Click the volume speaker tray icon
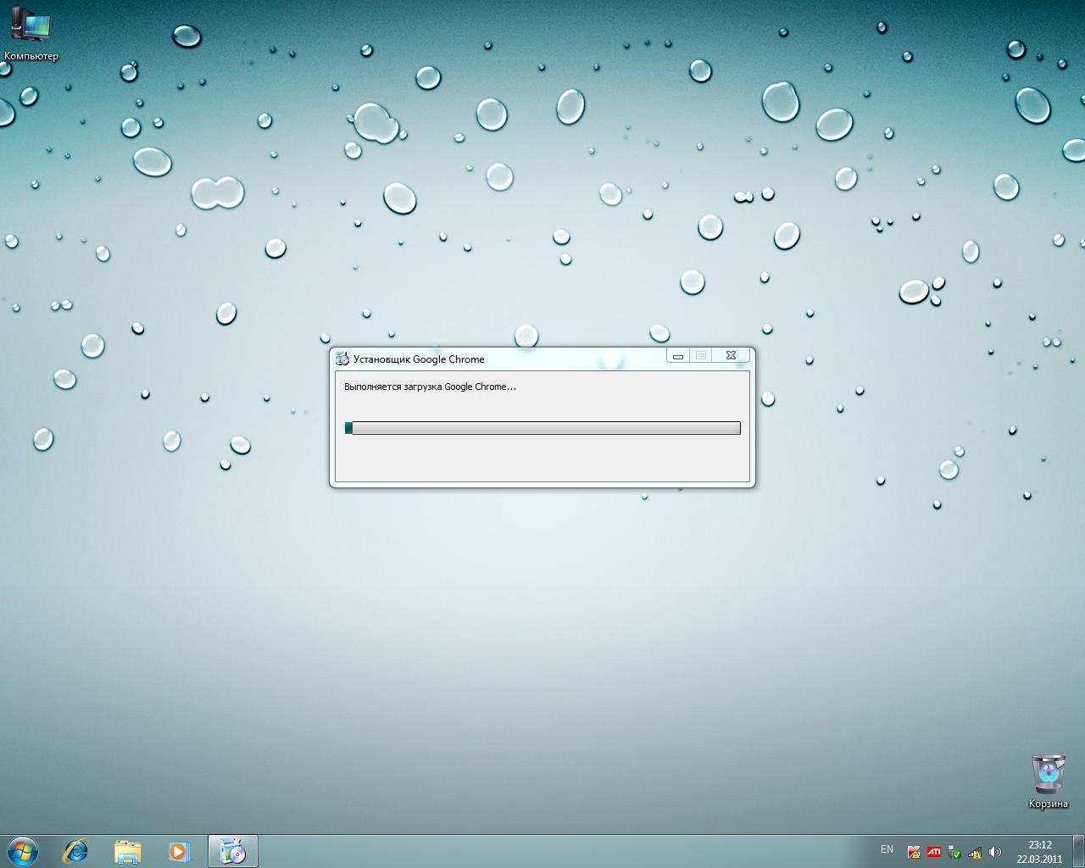1085x868 pixels. (995, 852)
